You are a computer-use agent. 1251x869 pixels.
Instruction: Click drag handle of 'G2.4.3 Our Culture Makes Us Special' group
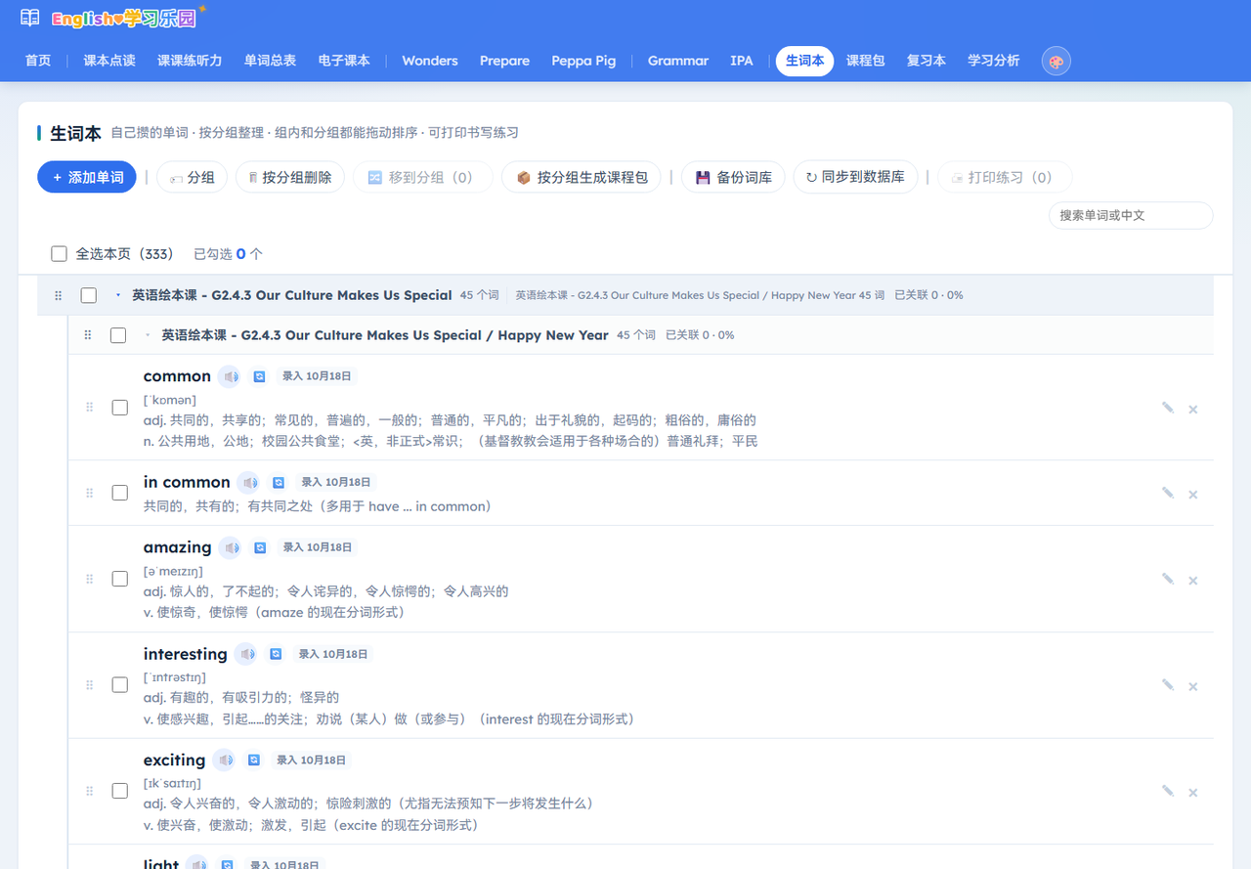click(58, 295)
